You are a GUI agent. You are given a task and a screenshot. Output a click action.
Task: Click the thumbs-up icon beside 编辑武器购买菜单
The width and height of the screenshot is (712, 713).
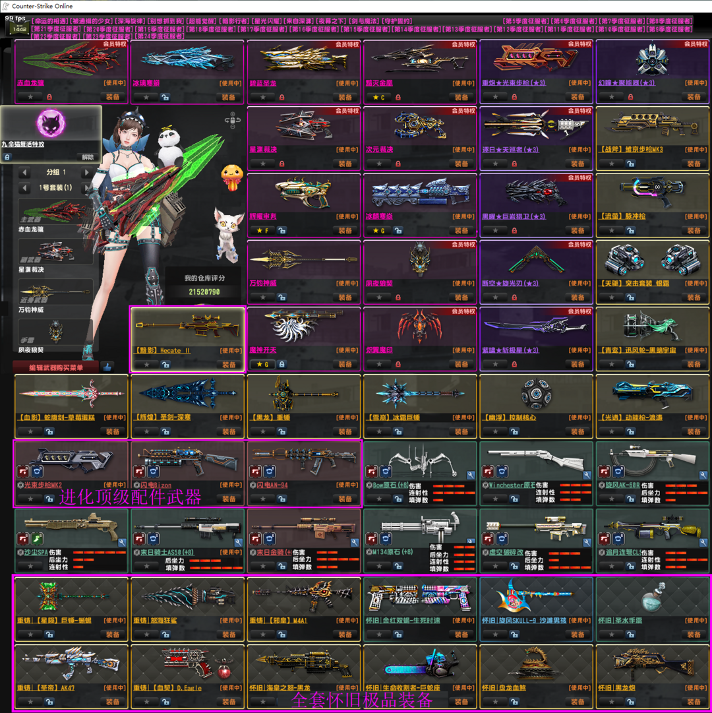point(107,367)
